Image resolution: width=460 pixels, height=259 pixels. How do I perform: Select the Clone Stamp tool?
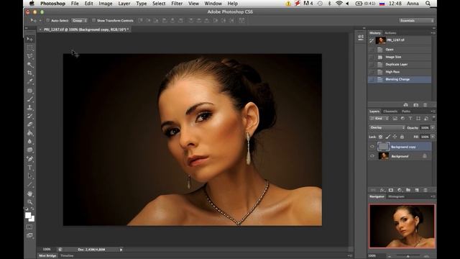[29, 107]
